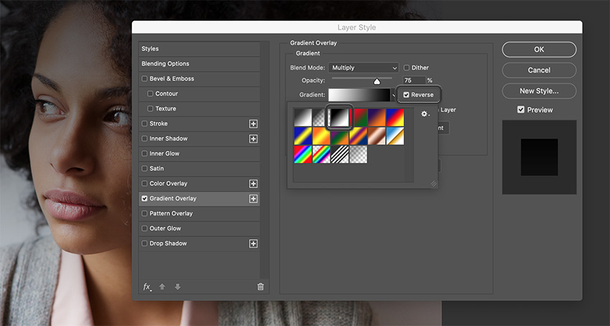This screenshot has width=610, height=326.
Task: Click the Opacity percentage input field
Action: pyautogui.click(x=414, y=80)
